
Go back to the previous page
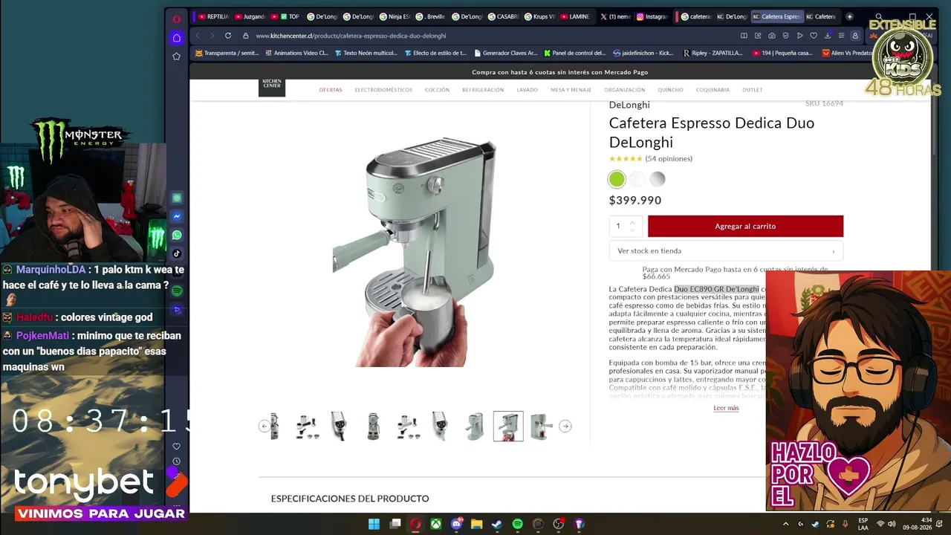coord(198,36)
